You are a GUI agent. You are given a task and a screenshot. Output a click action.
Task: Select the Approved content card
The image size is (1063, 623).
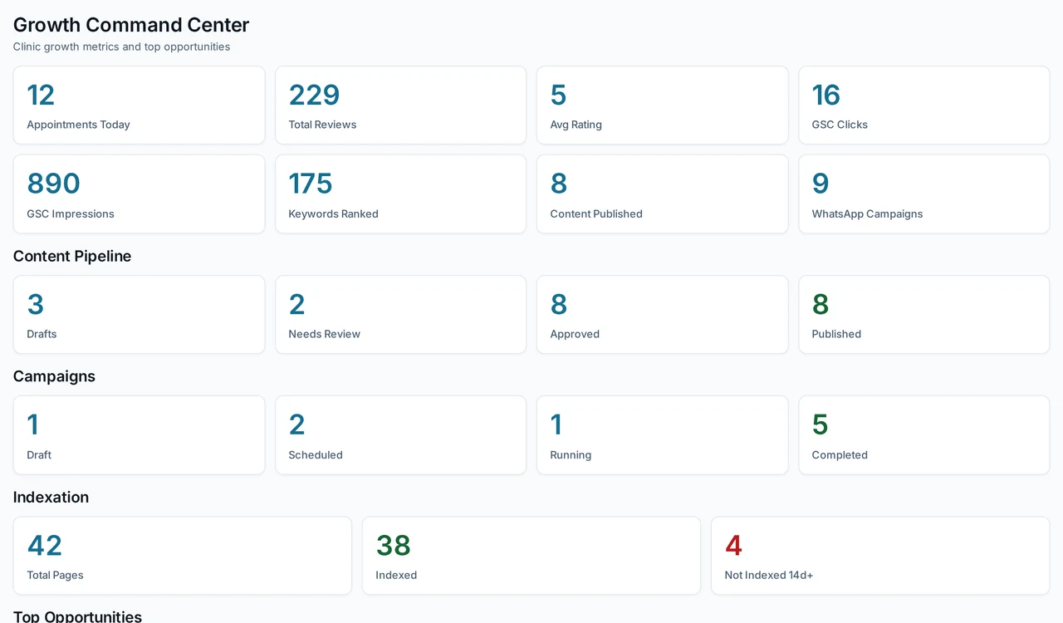point(662,315)
